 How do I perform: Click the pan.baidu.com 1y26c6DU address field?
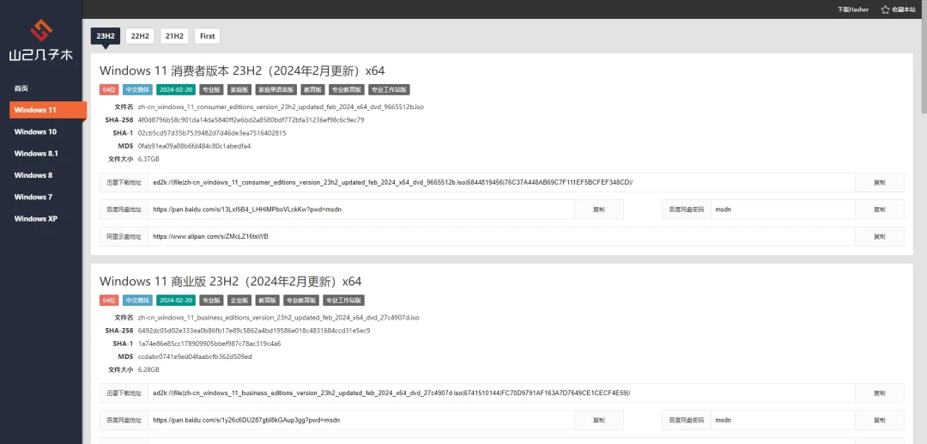click(x=361, y=420)
